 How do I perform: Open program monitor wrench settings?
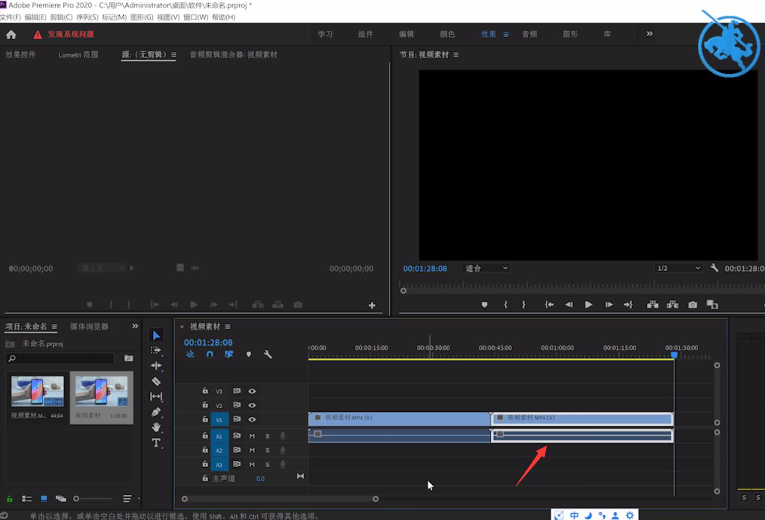(x=714, y=268)
